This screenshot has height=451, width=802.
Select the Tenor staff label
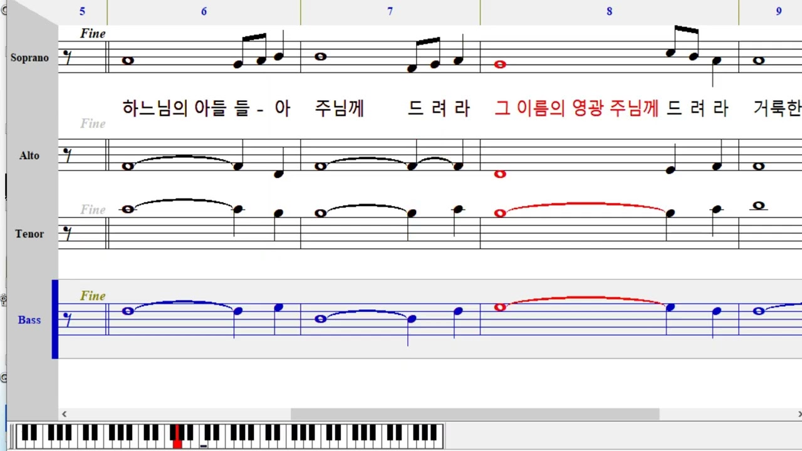click(x=29, y=234)
